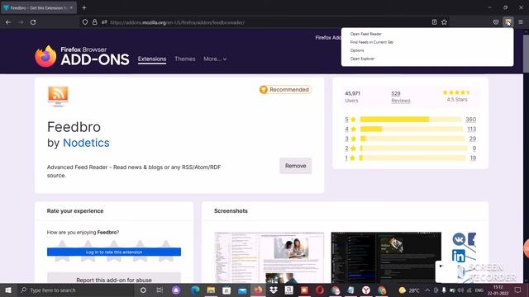Open Task View in taskbar
Image resolution: width=529 pixels, height=297 pixels.
coord(160,290)
